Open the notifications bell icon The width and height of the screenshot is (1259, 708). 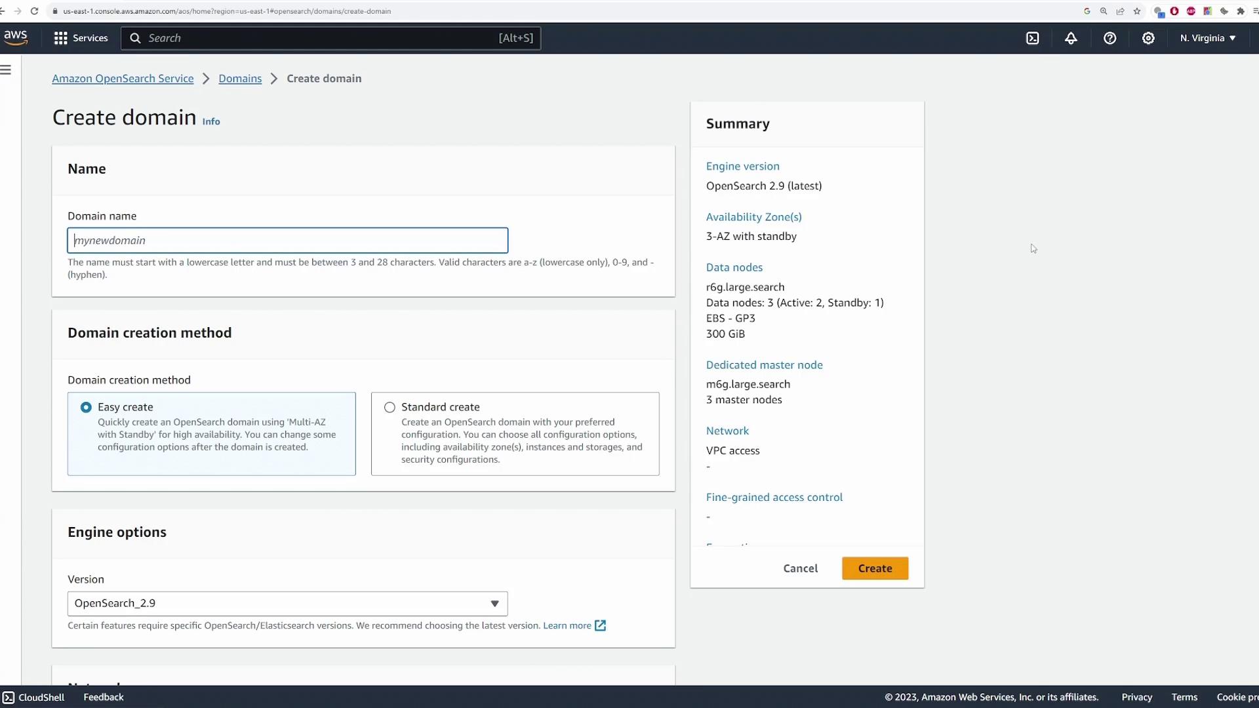click(x=1071, y=38)
